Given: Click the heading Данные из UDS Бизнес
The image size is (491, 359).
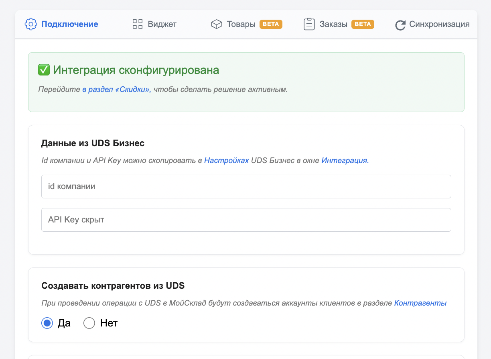Looking at the screenshot, I should [93, 143].
